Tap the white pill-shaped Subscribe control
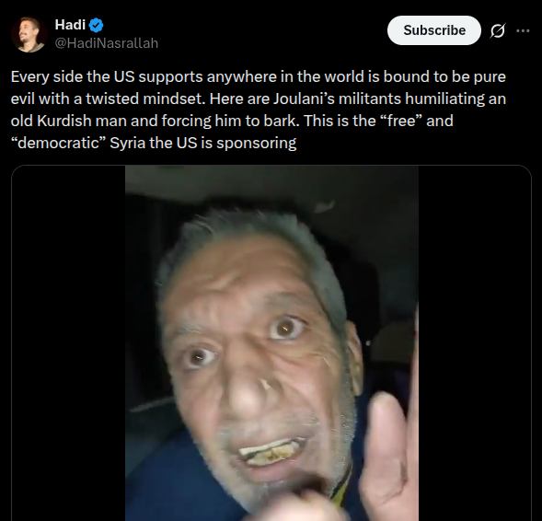This screenshot has height=521, width=542. click(x=434, y=30)
